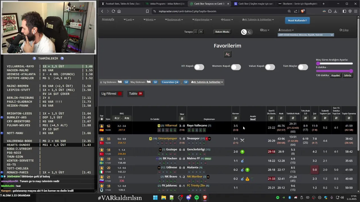Viewport: 360px width, 202px height.
Task: Sort the table by Skor column
Action: point(182,118)
